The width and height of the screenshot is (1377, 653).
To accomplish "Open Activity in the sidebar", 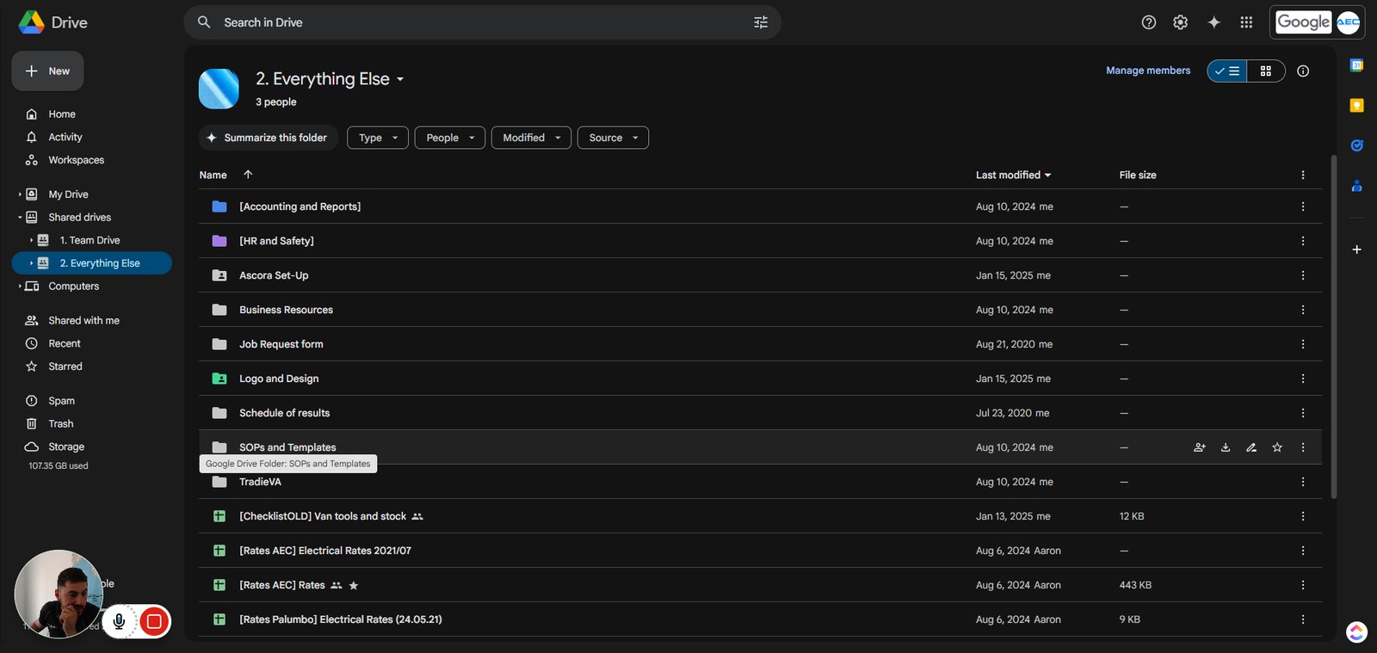I will point(65,137).
